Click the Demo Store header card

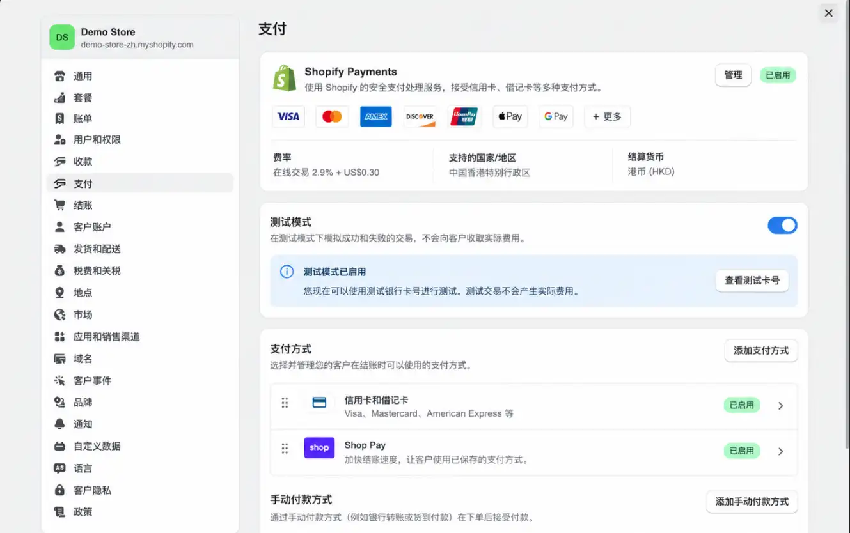(x=140, y=38)
